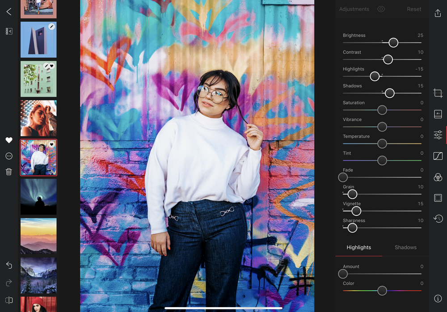The width and height of the screenshot is (447, 312).
Task: Click pencil badge on green building thumbnail
Action: (x=46, y=66)
